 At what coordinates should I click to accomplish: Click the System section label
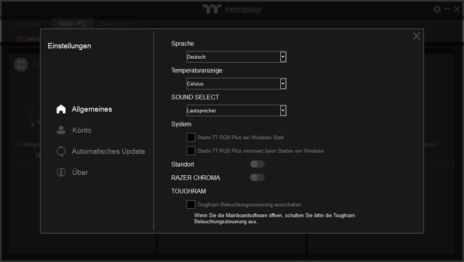(181, 124)
